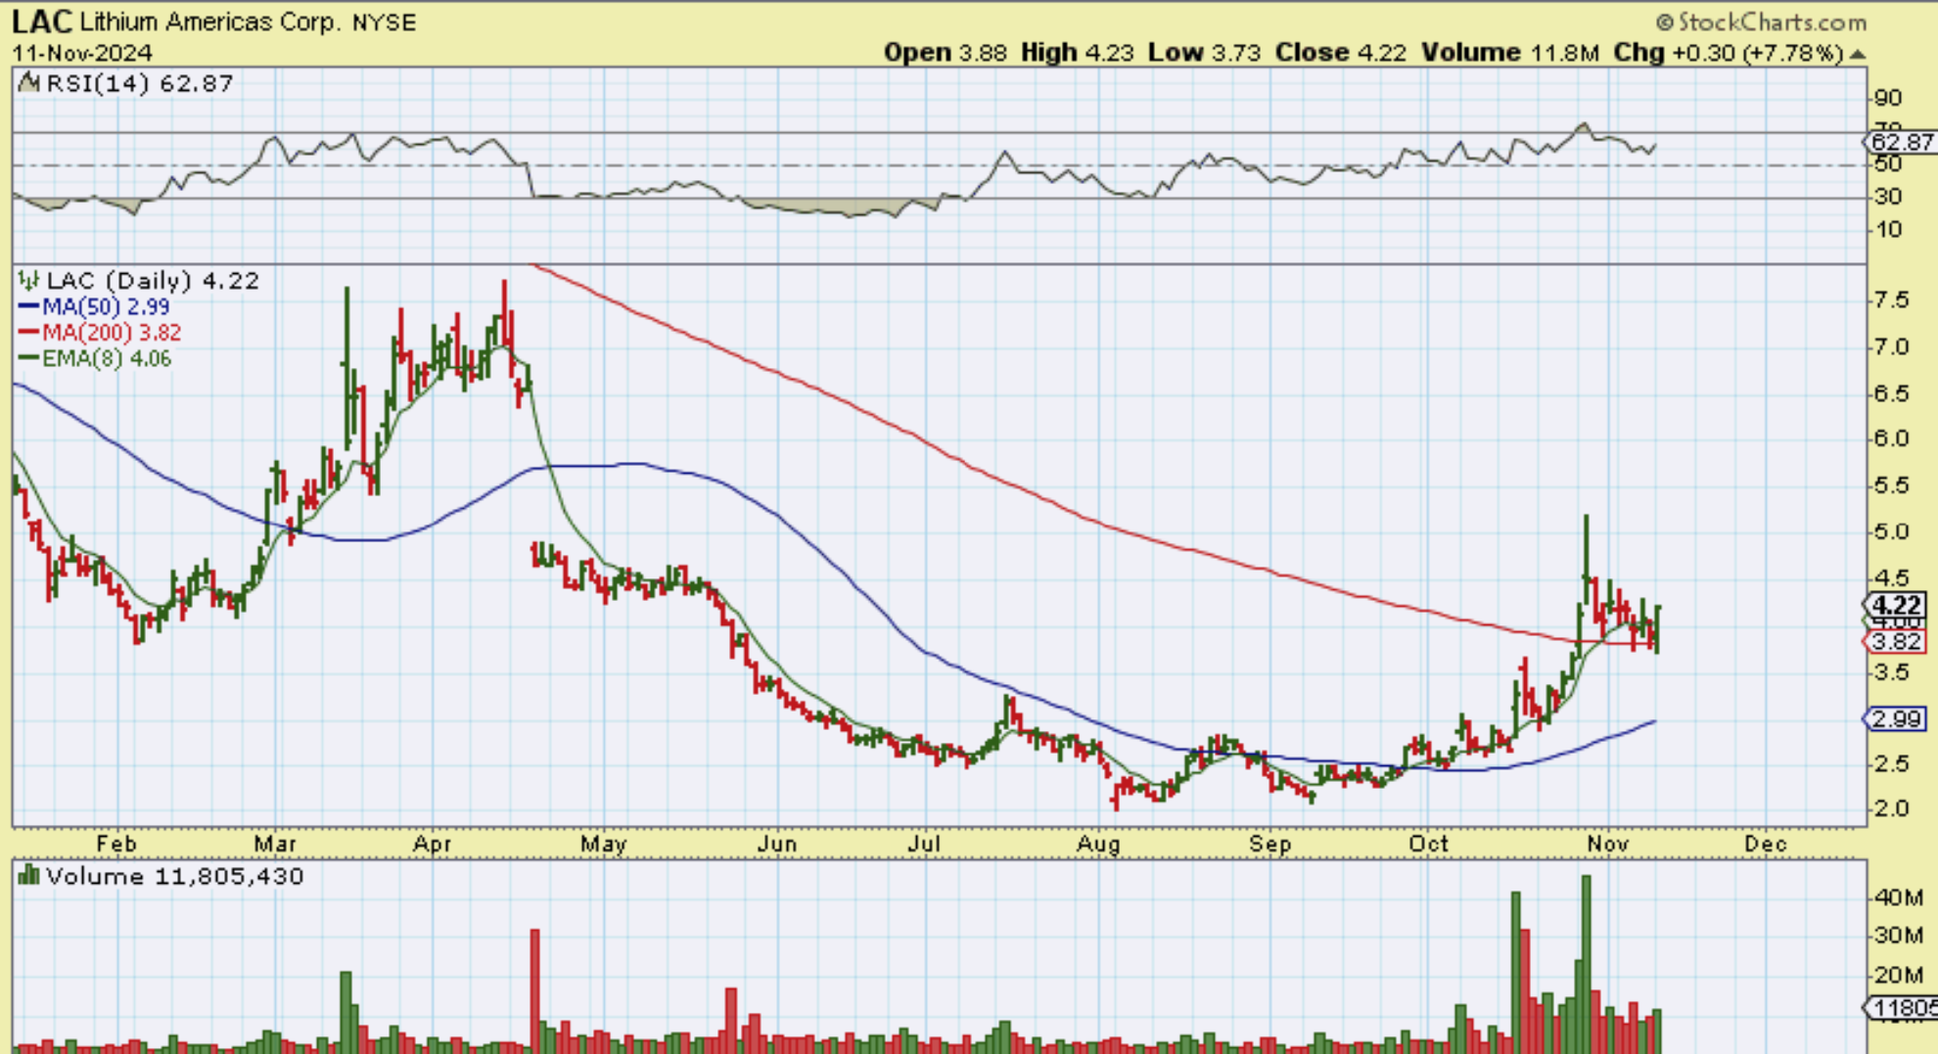
Task: Click the 11-Nov-2024 date label
Action: (x=82, y=53)
